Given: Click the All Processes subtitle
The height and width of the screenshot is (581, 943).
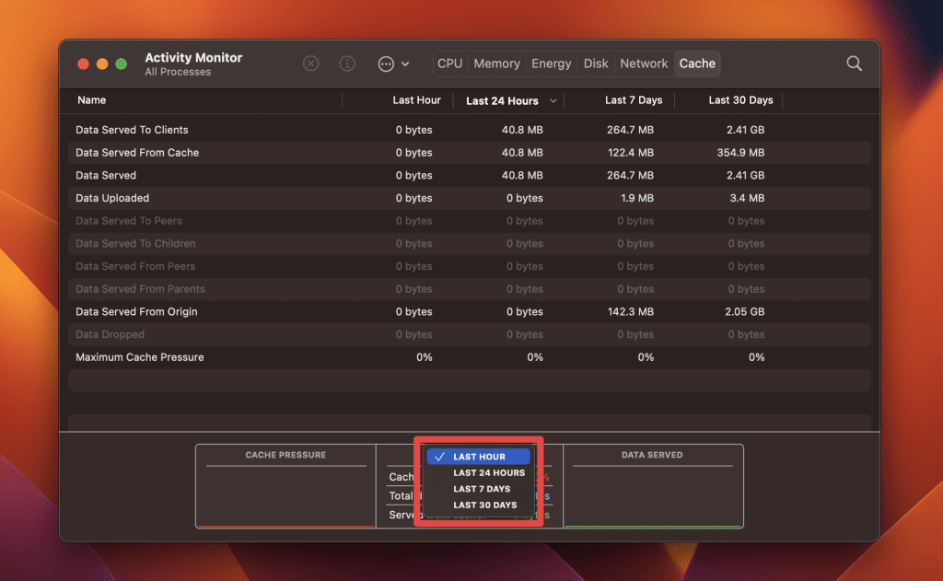Looking at the screenshot, I should click(x=178, y=72).
